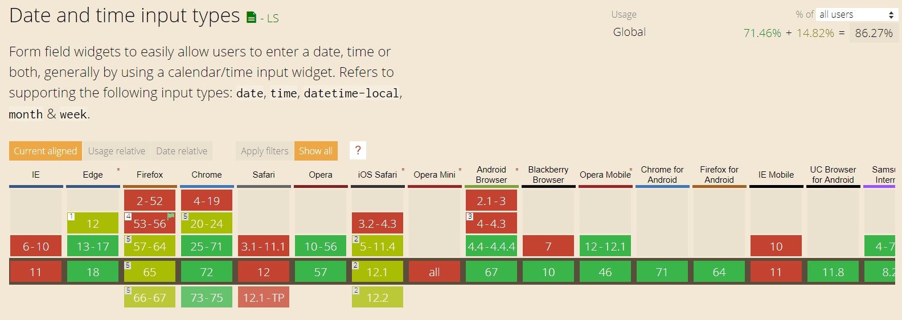Click the asterisk next to Edge header
The width and height of the screenshot is (902, 320).
coord(118,170)
